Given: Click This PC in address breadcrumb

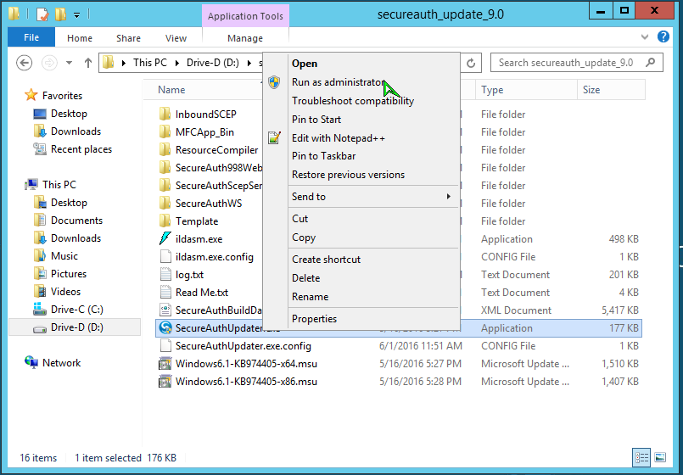Looking at the screenshot, I should pos(150,63).
